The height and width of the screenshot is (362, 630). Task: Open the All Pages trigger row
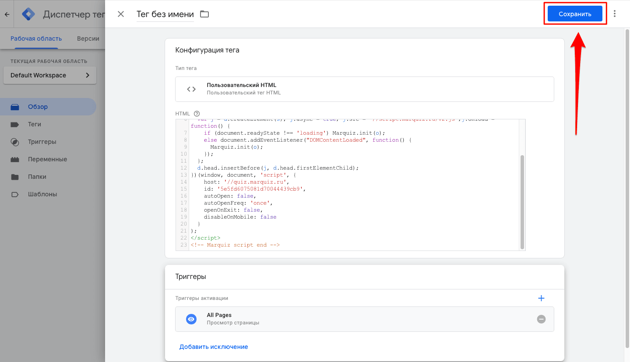click(365, 319)
